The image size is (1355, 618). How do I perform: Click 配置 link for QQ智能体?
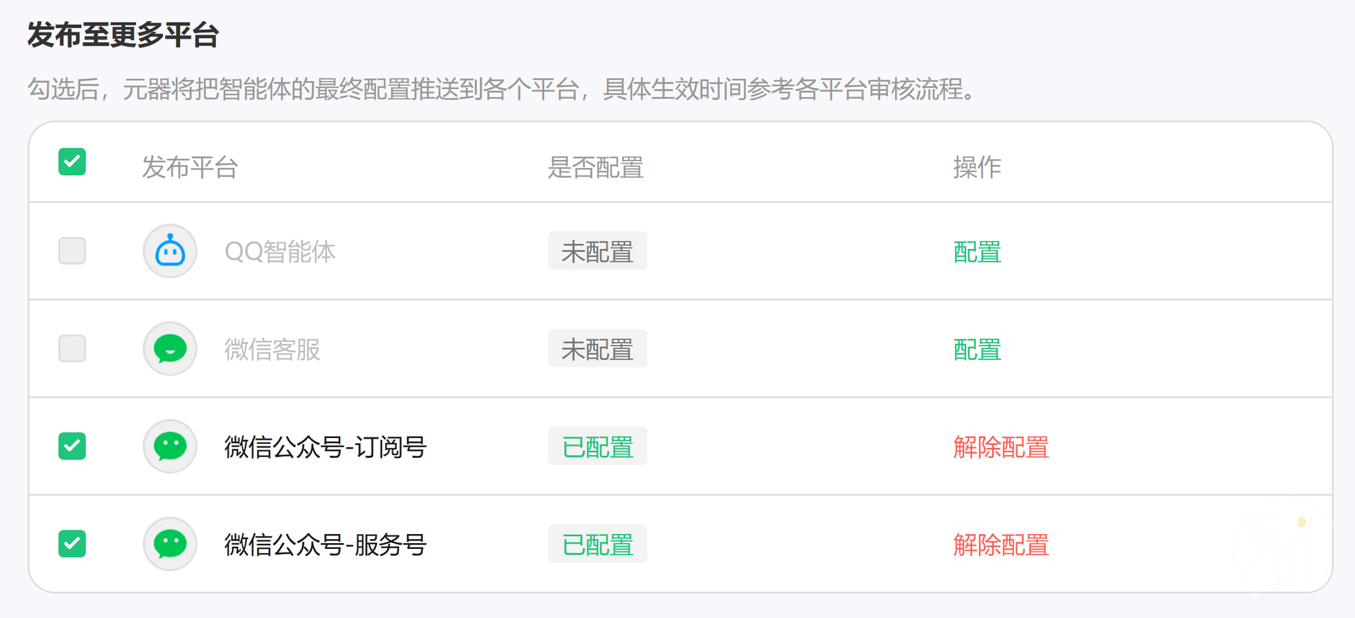[x=977, y=252]
